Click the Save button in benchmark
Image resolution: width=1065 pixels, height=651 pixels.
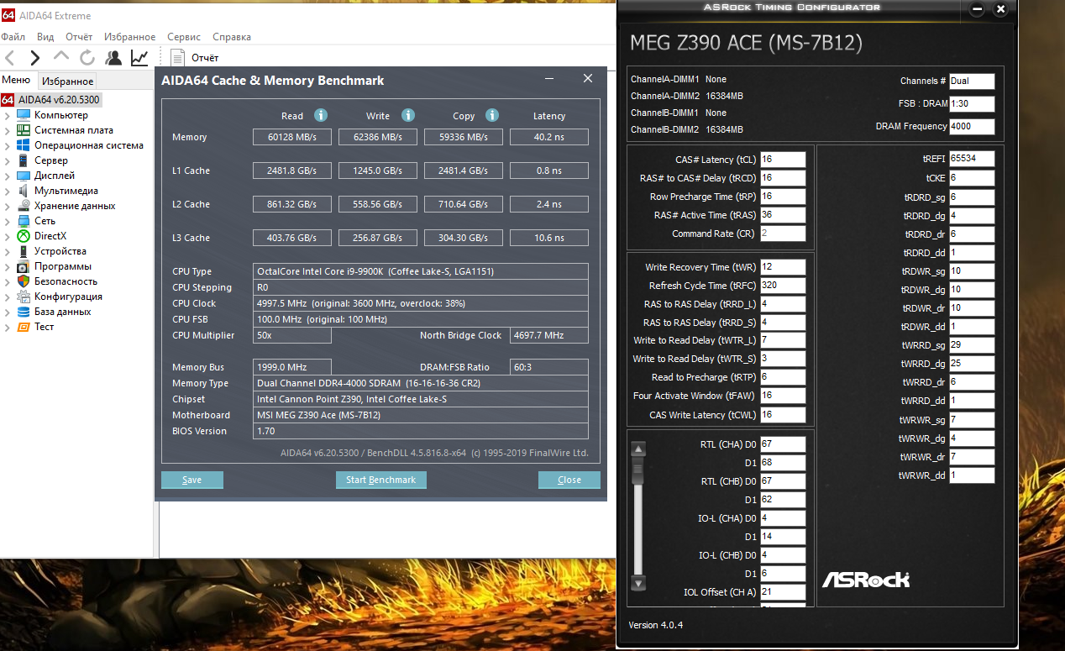coord(192,480)
